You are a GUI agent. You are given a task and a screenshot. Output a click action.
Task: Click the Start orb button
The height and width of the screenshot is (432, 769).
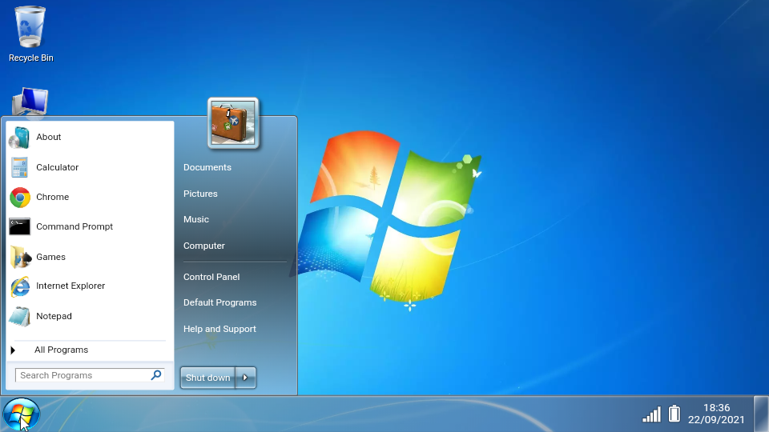click(21, 414)
